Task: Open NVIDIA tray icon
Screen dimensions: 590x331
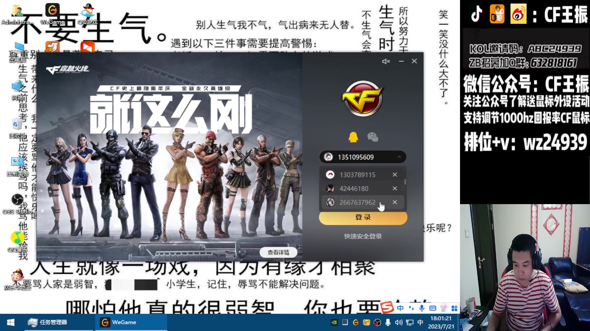Action: 334,322
